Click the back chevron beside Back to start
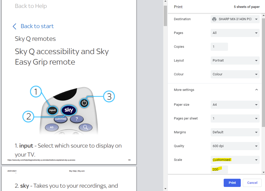 point(15,26)
